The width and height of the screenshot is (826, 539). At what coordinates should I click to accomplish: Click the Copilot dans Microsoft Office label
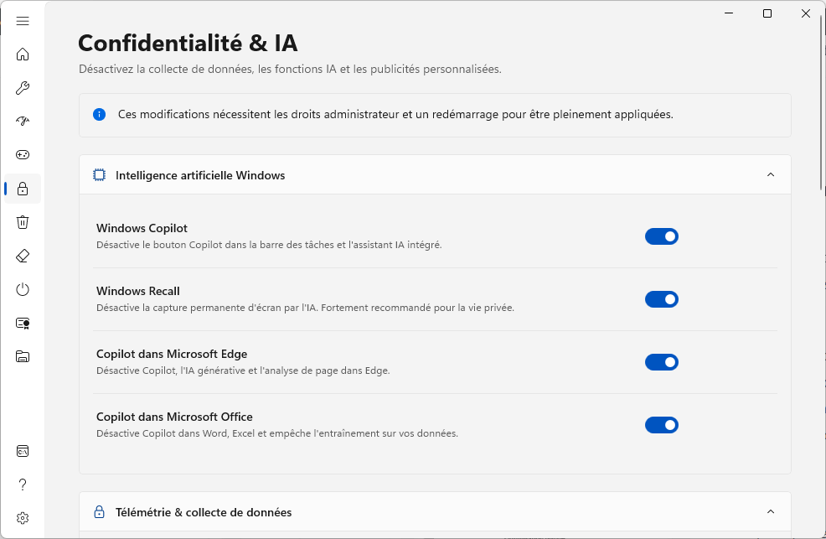[x=174, y=417]
